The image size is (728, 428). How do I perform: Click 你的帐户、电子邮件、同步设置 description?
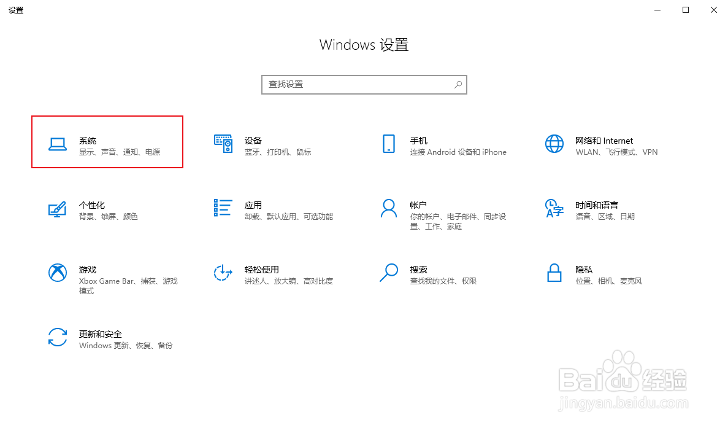(458, 222)
